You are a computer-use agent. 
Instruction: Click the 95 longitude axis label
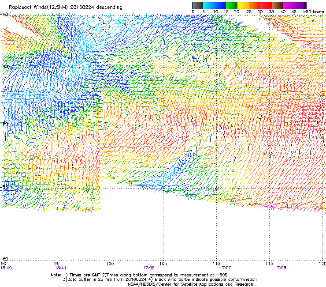click(57, 264)
